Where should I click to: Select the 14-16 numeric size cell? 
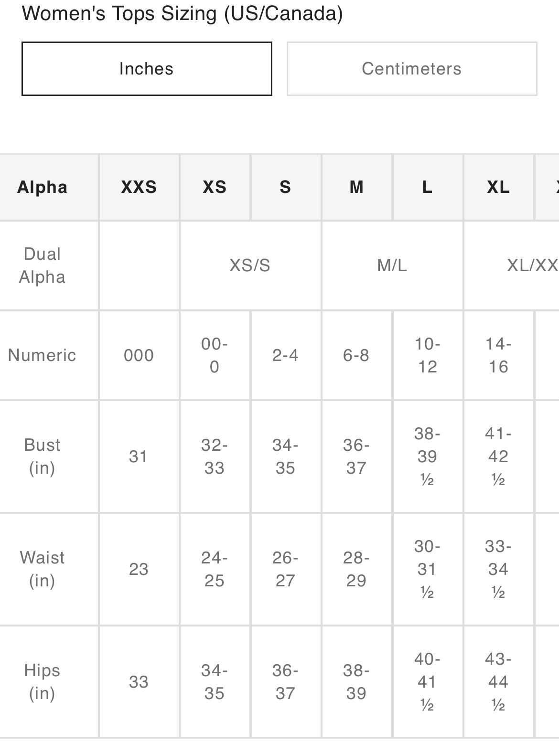498,355
